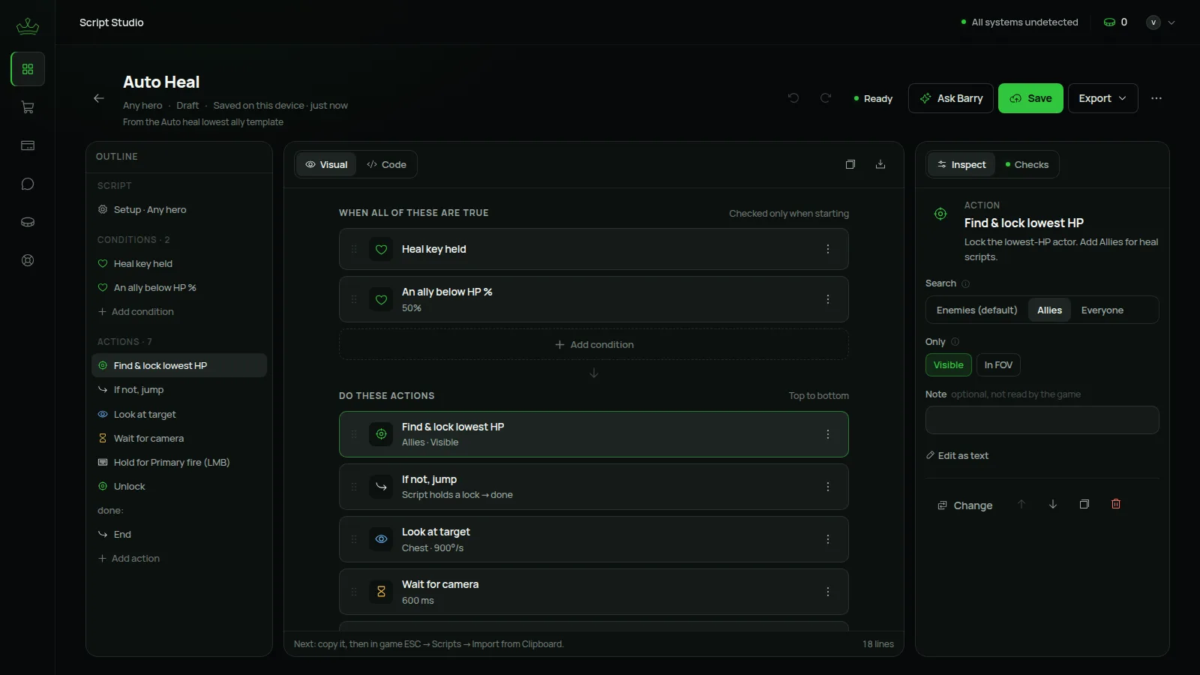
Task: Move action down in the inspector
Action: pos(1053,505)
